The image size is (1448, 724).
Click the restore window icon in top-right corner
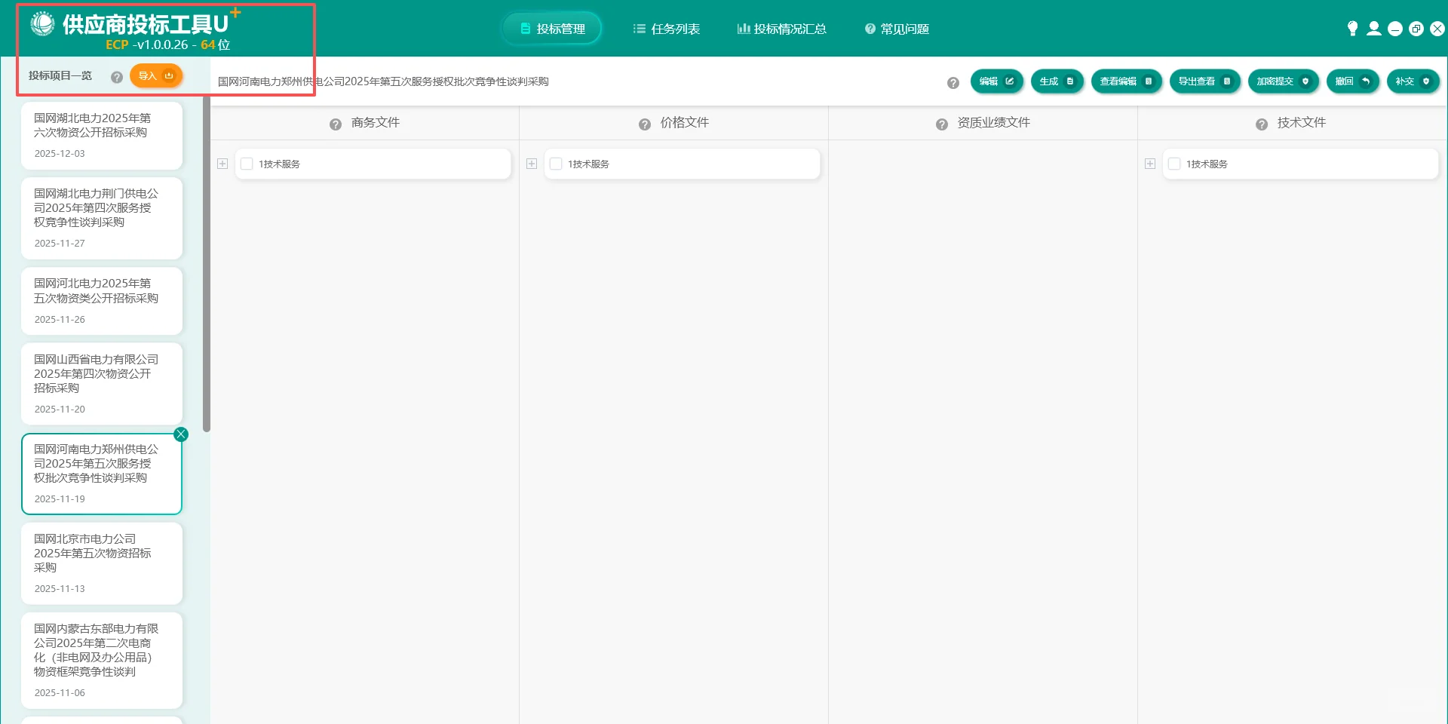click(x=1416, y=28)
